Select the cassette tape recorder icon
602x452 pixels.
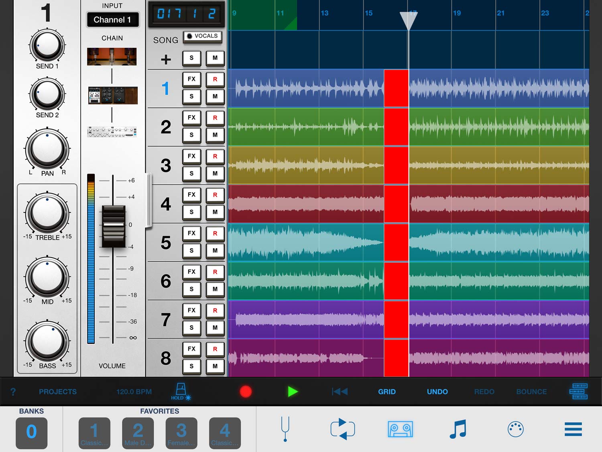[400, 429]
